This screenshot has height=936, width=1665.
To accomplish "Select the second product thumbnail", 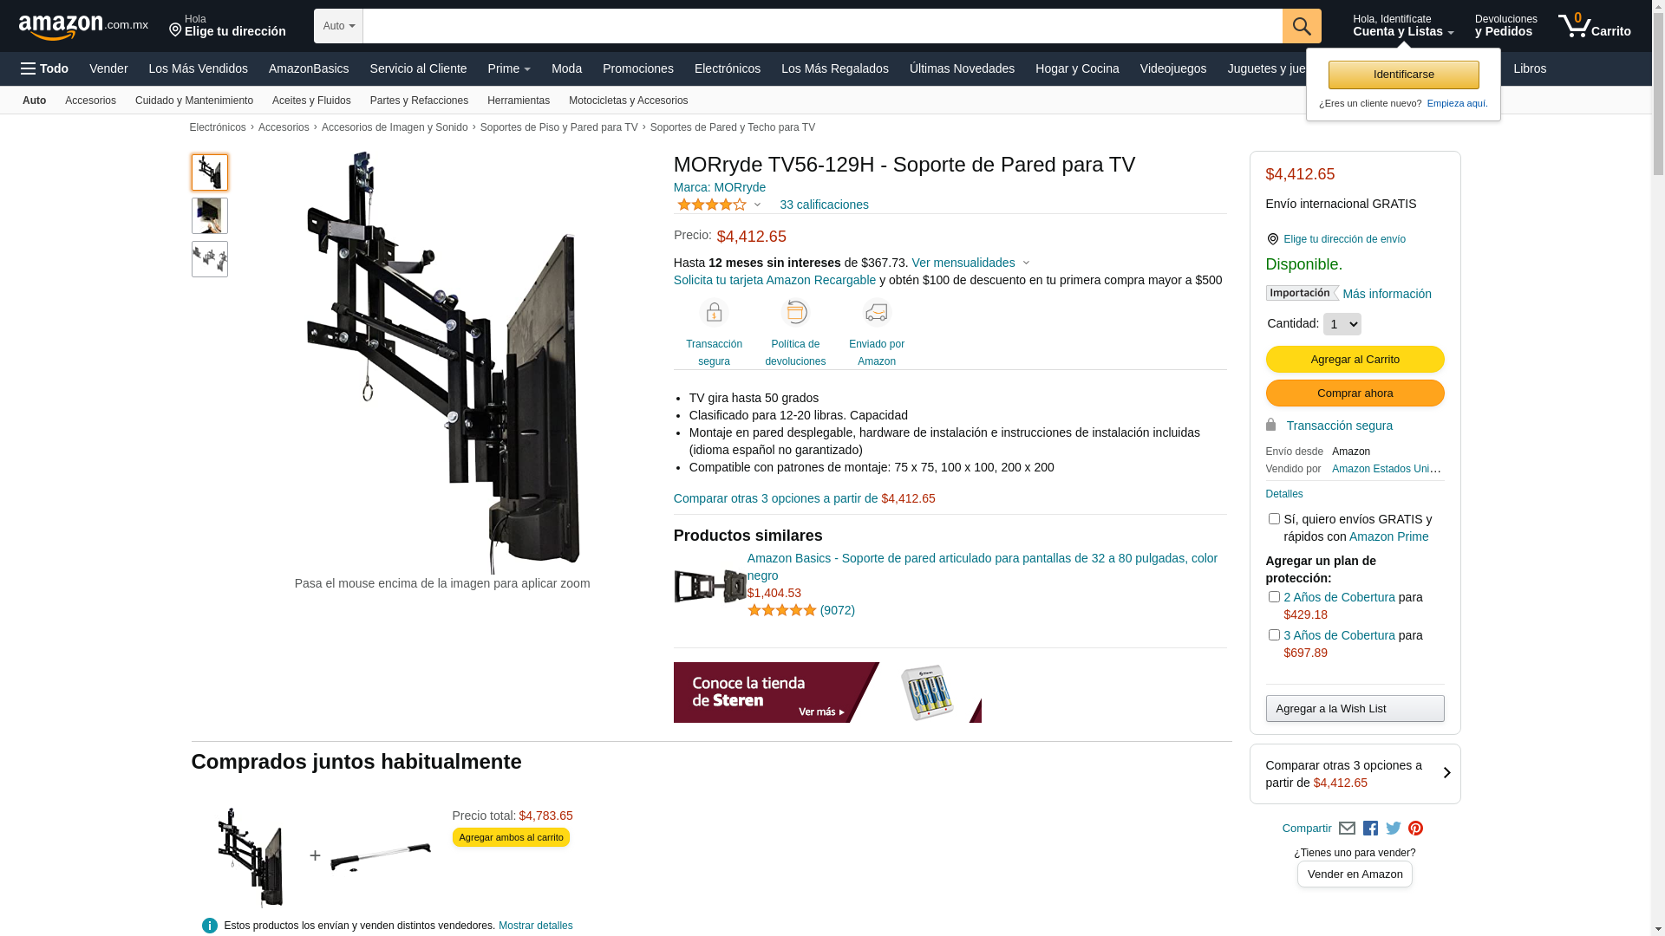I will click(210, 216).
